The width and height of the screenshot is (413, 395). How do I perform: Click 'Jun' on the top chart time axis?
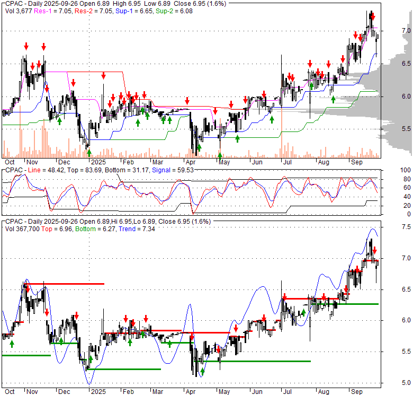257,162
